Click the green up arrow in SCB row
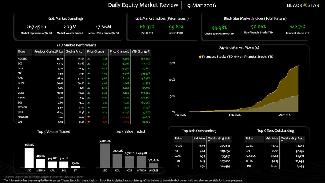The width and height of the screenshot is (325, 183). [89, 63]
